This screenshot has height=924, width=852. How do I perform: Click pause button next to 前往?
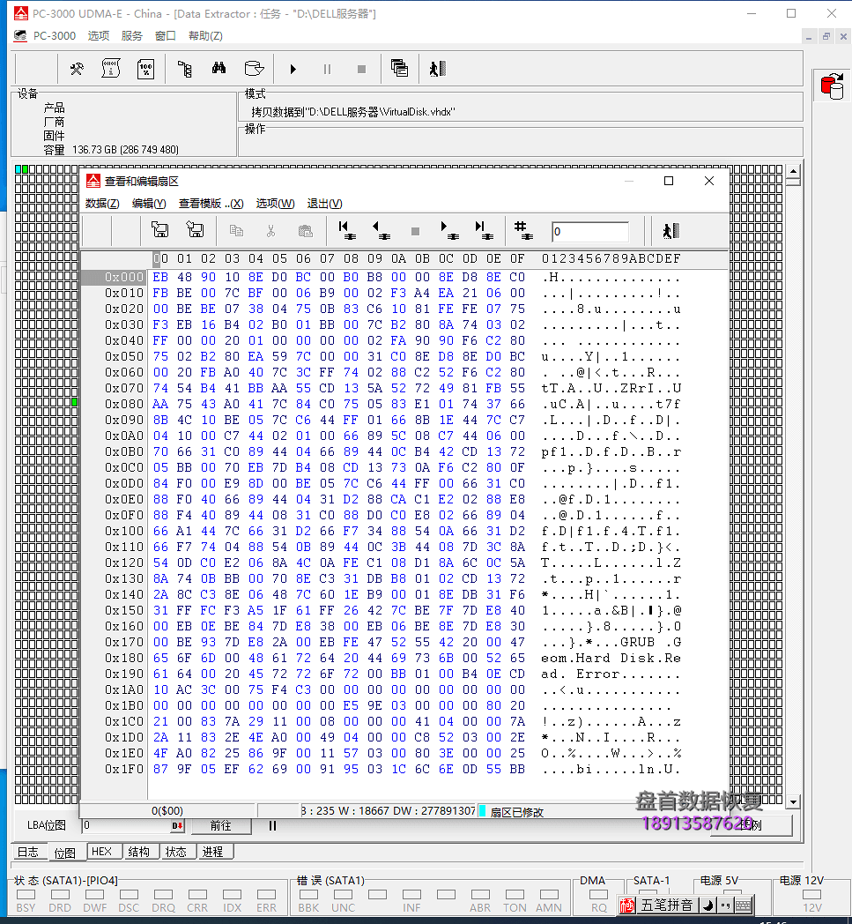[x=272, y=825]
